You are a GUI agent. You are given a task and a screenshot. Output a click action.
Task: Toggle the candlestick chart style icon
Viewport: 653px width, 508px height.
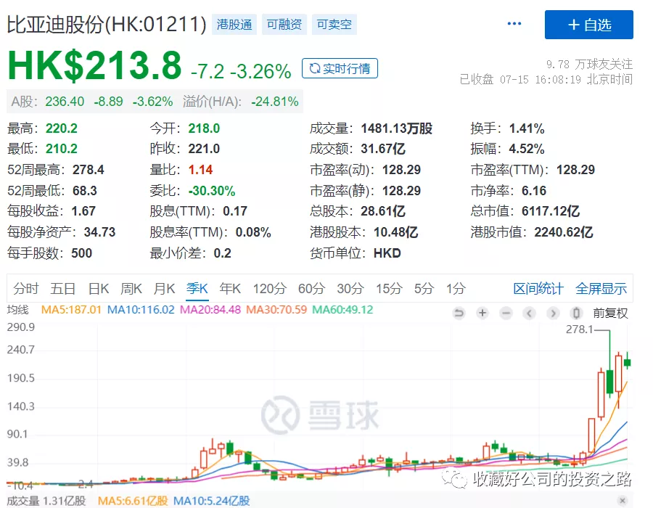576,313
